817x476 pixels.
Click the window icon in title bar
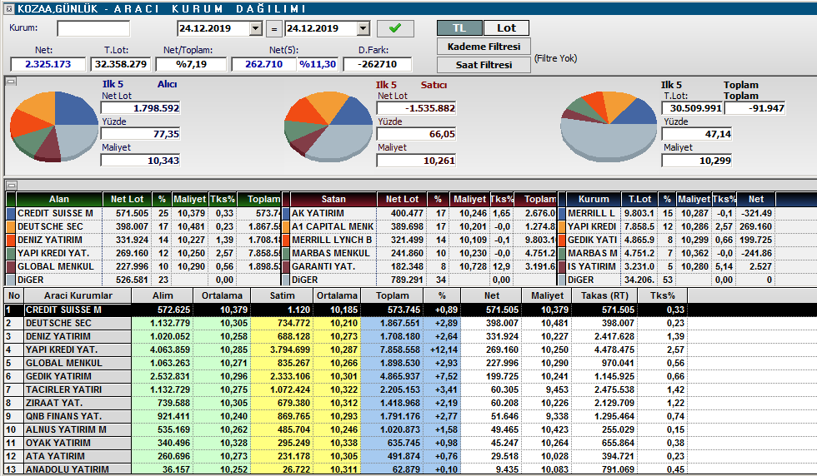[9, 9]
